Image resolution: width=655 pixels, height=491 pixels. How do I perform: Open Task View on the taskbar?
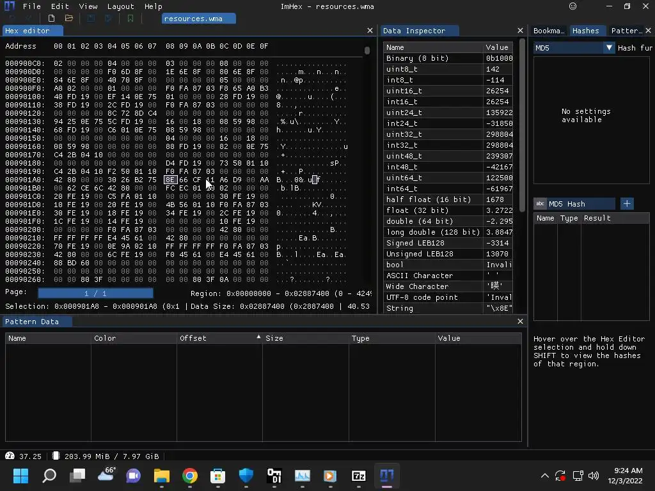77,476
